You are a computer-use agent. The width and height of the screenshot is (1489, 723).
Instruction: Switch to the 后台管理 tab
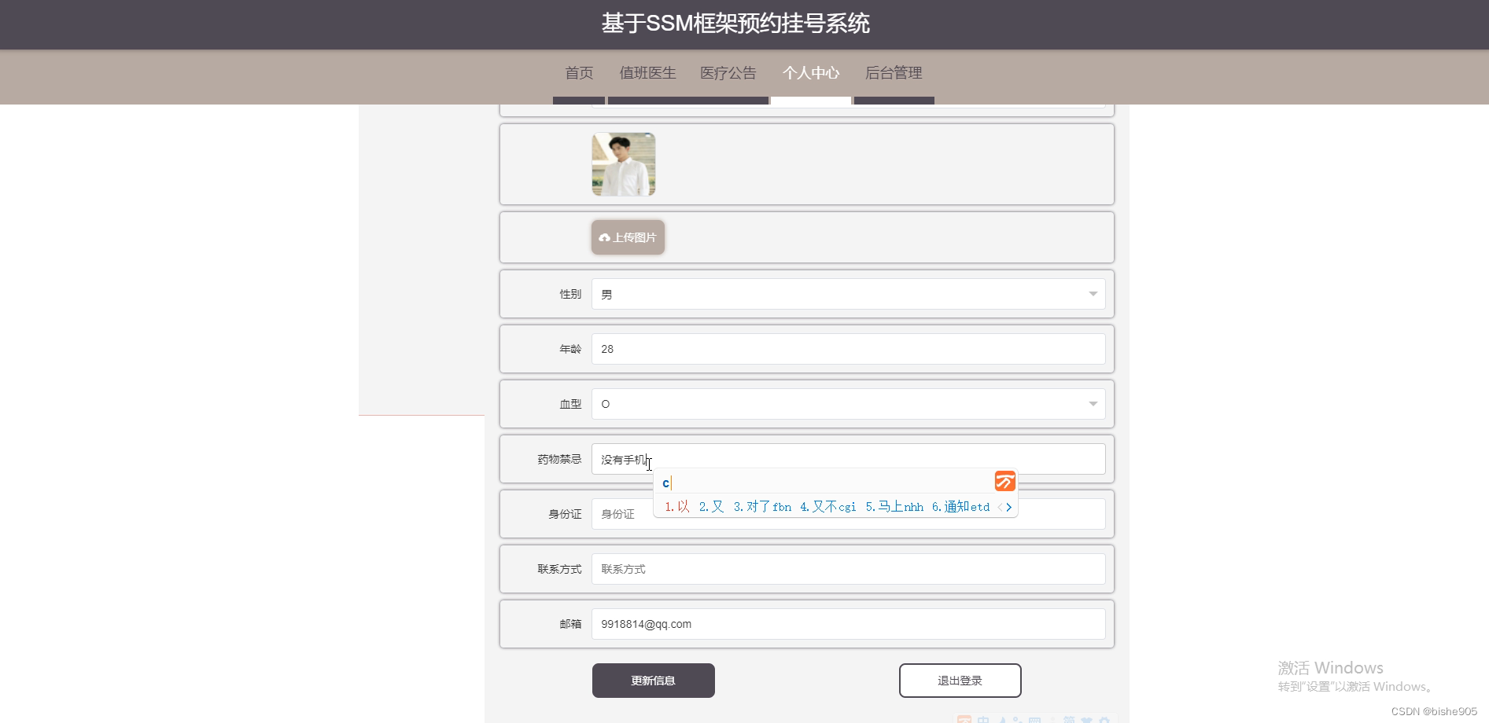[x=893, y=72]
